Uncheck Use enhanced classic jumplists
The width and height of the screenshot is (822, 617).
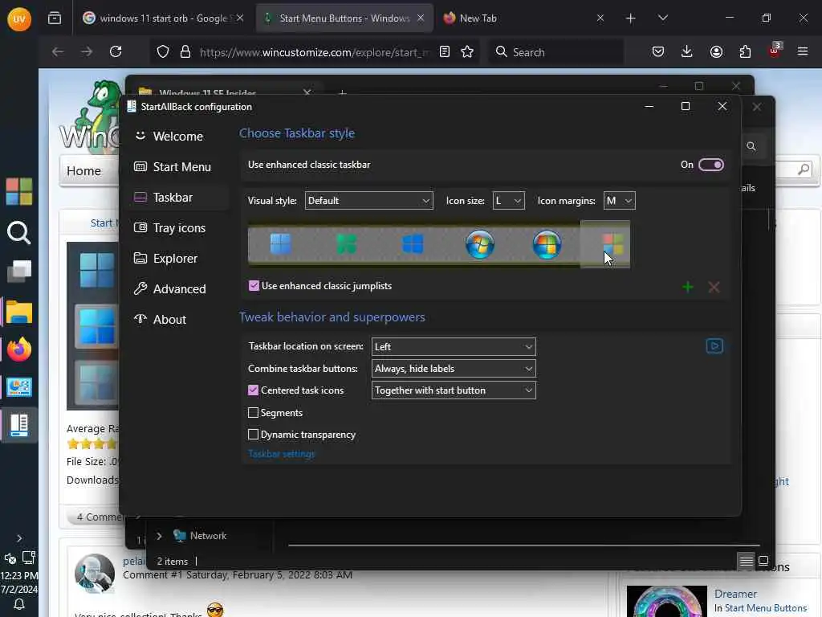tap(254, 286)
